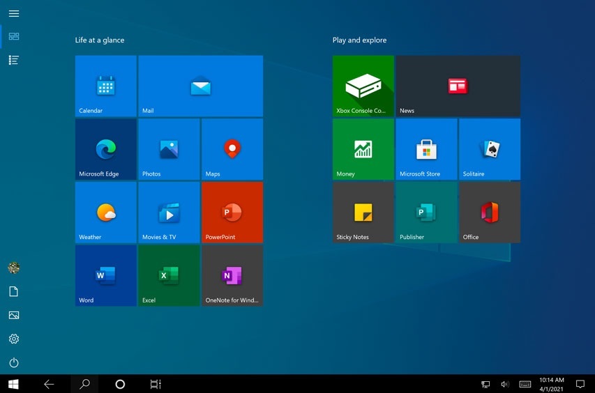
Task: Switch to the All apps list view
Action: click(x=13, y=60)
